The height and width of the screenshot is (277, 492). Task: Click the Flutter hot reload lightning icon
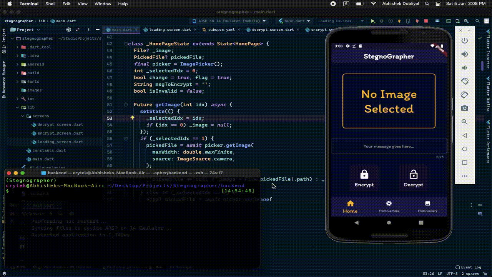point(399,21)
